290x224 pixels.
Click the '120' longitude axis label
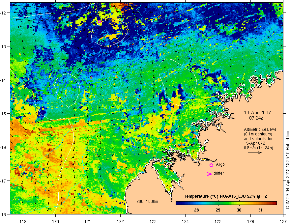pyautogui.click(x=55, y=221)
